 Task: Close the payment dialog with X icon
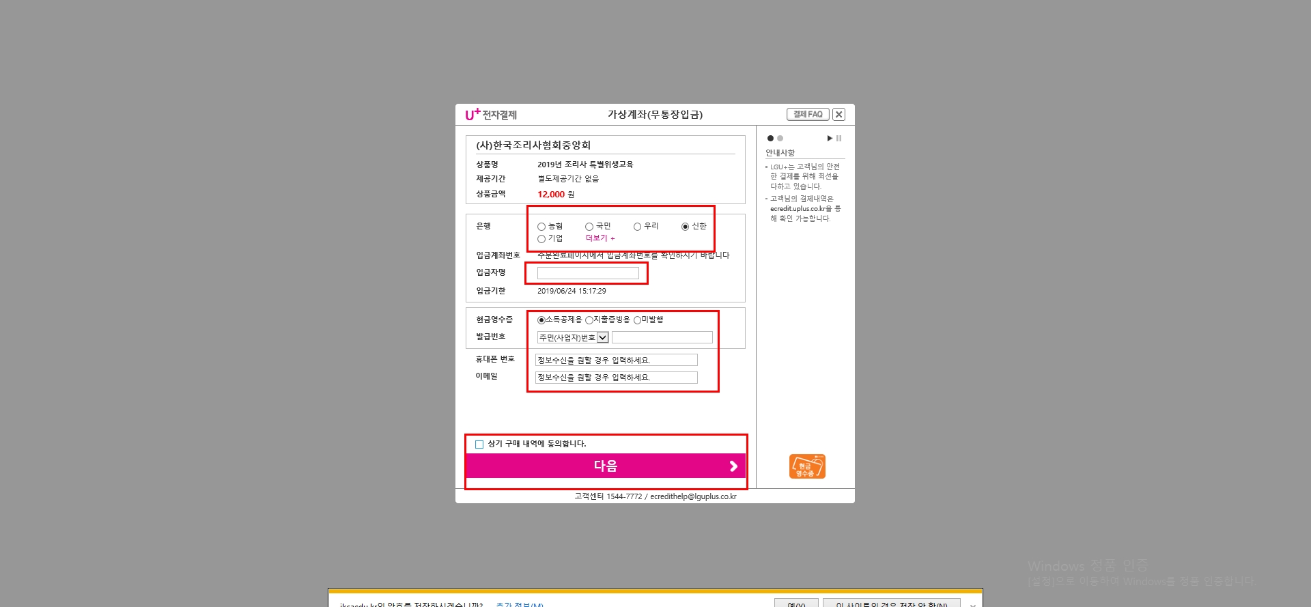click(x=839, y=115)
